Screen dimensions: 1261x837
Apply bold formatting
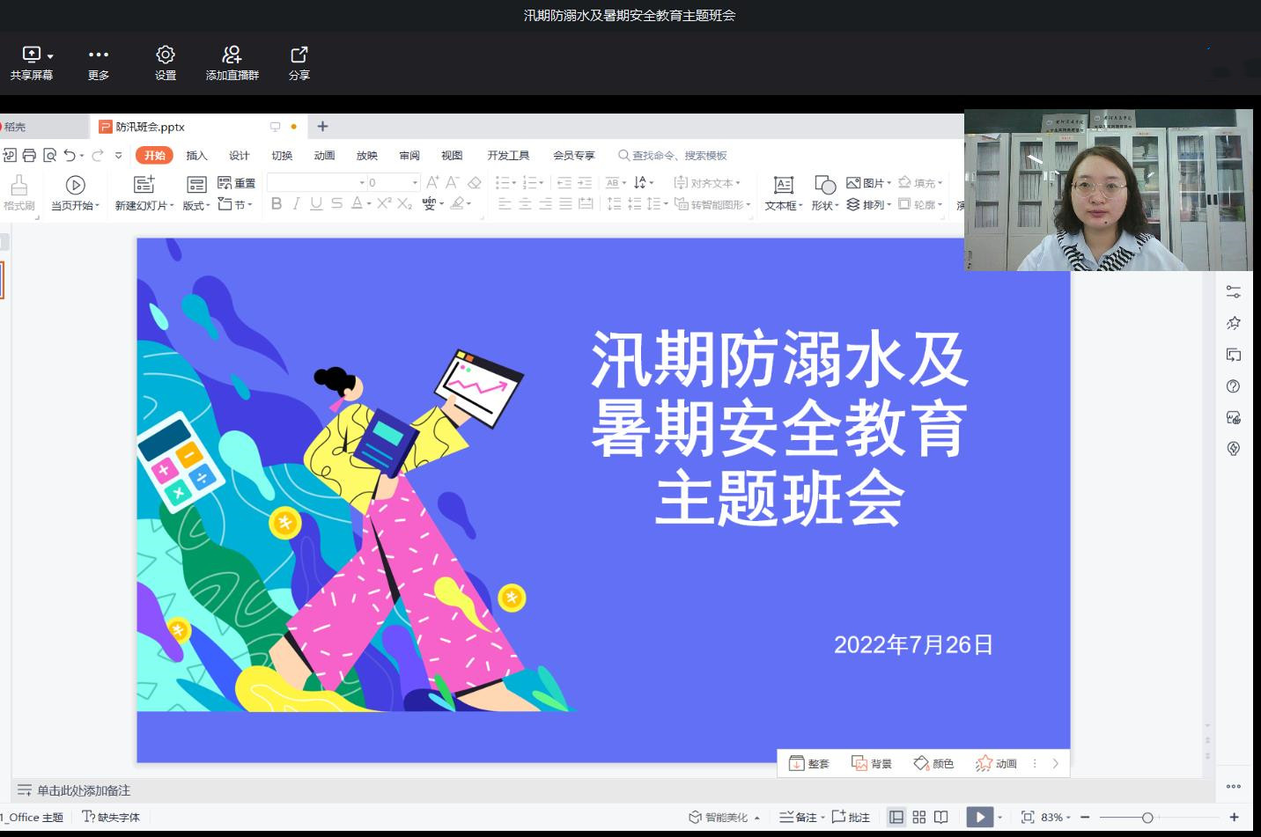[276, 203]
